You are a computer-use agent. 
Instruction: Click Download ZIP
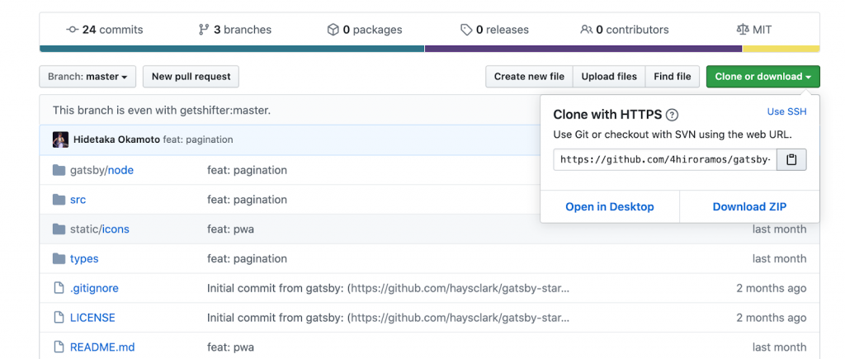[749, 207]
